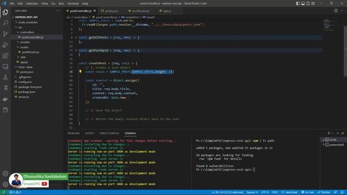Expand the utils folder

[37, 57]
